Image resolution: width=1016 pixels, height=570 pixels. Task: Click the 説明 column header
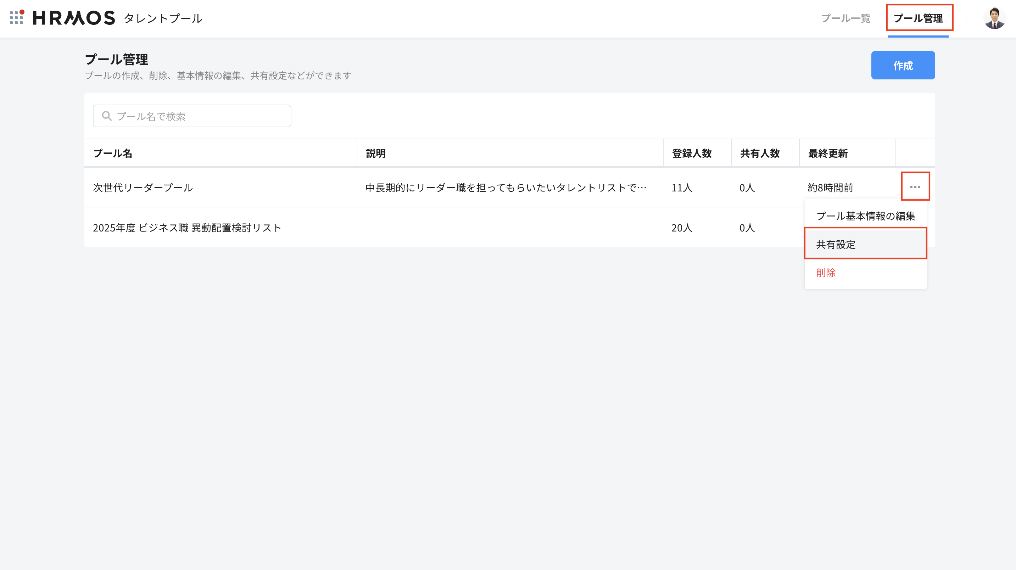tap(375, 153)
